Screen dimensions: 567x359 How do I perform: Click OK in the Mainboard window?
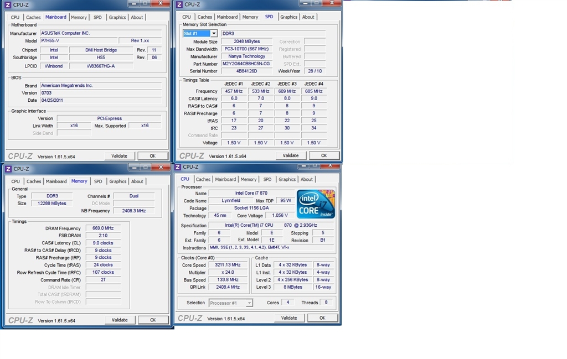tap(153, 156)
